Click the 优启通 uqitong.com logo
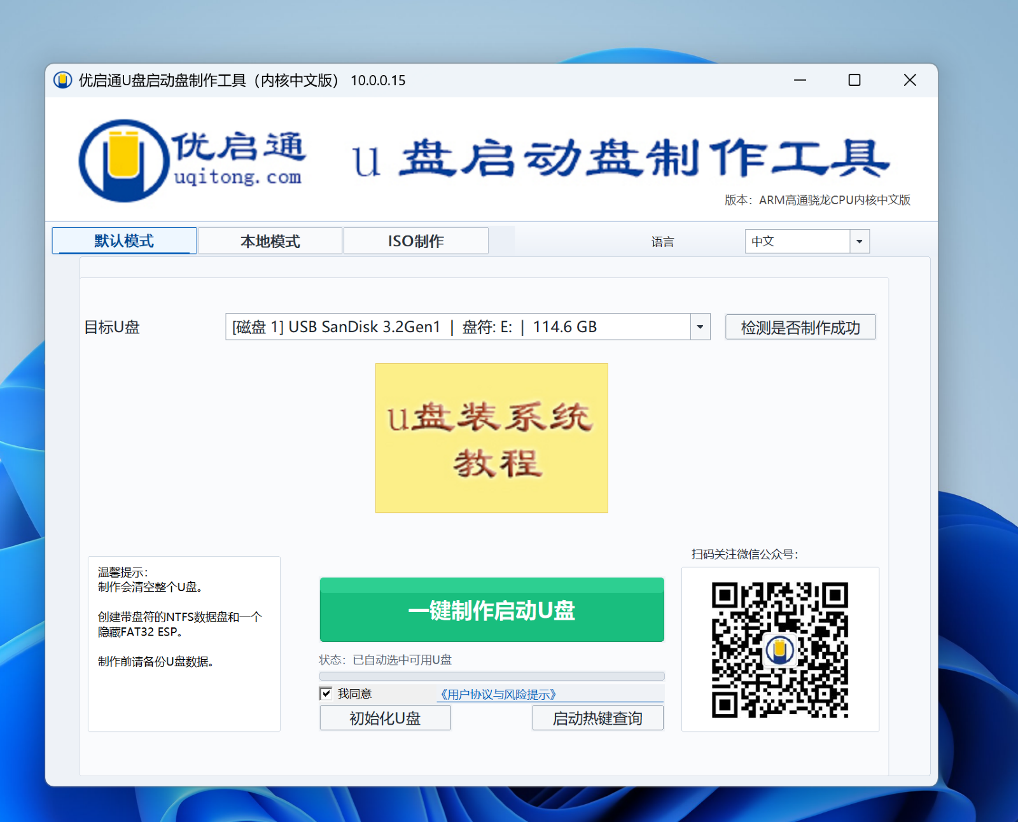This screenshot has height=822, width=1018. (x=192, y=160)
